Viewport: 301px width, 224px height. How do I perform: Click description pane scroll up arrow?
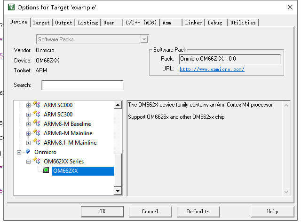pyautogui.click(x=286, y=105)
